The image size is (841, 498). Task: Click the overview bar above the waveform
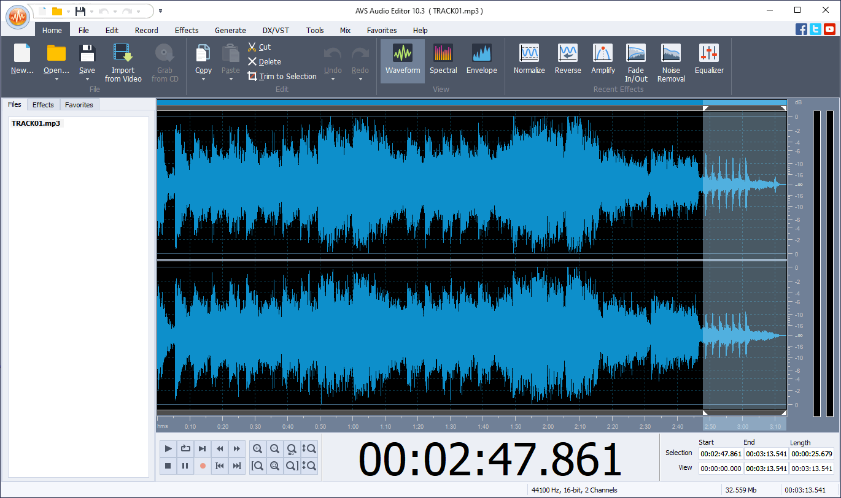[430, 102]
